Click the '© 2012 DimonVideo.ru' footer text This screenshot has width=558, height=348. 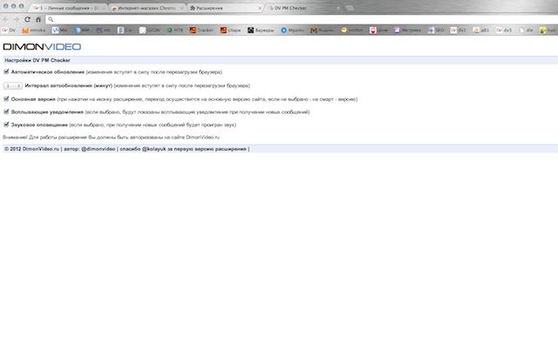pyautogui.click(x=31, y=149)
